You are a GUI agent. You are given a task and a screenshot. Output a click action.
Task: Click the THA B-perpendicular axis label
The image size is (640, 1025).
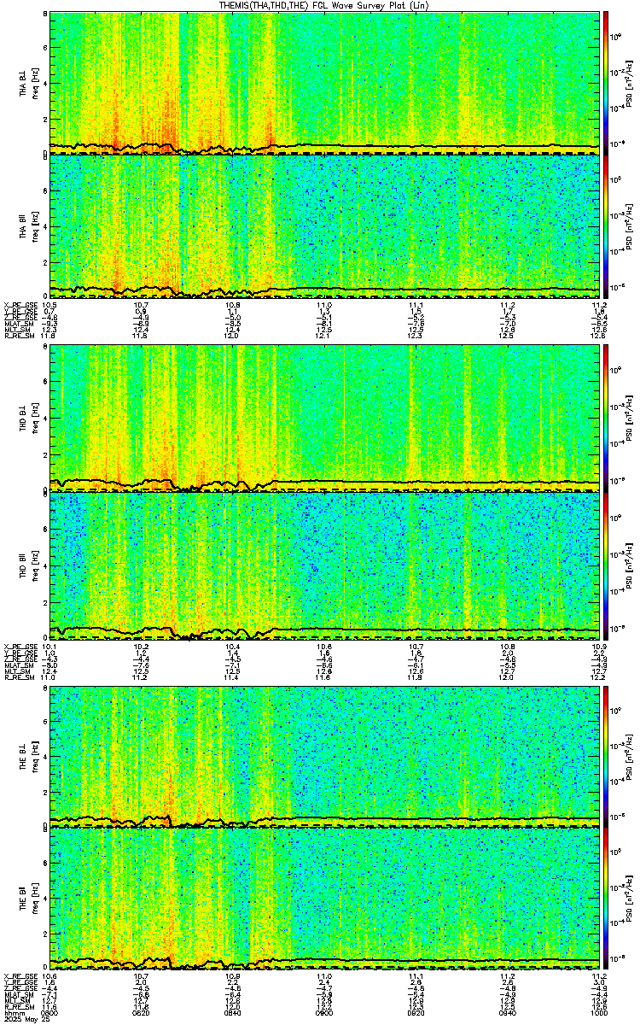(x=24, y=83)
